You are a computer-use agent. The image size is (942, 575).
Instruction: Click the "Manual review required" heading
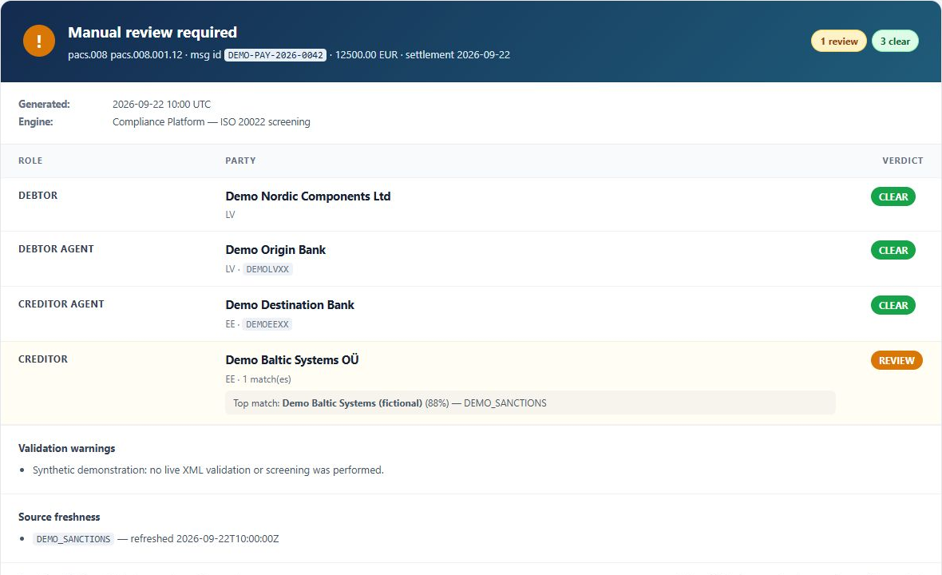(x=152, y=33)
